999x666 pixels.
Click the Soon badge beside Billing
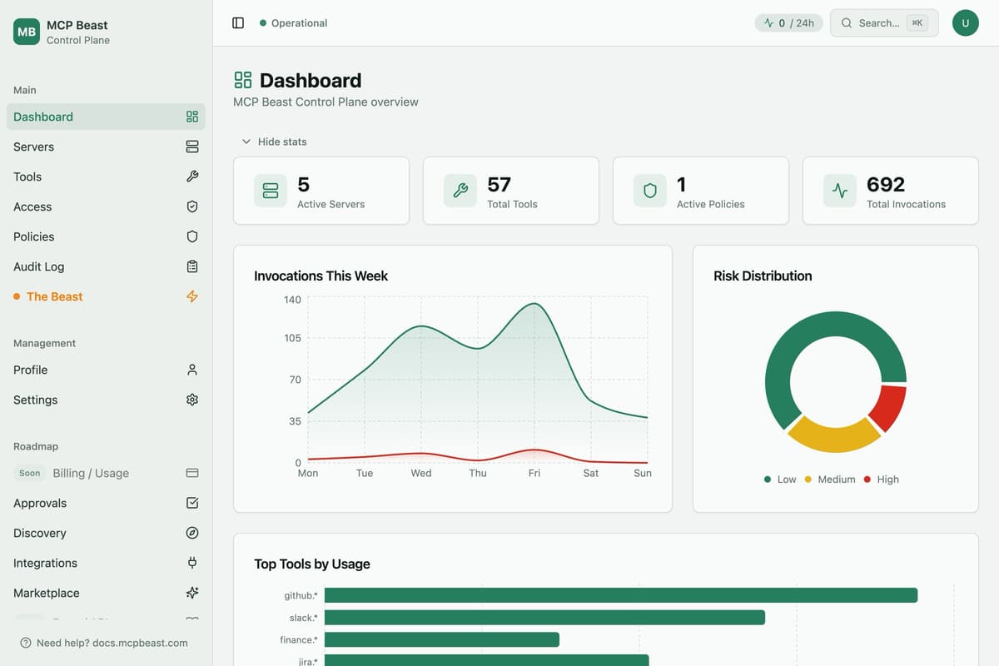point(30,473)
